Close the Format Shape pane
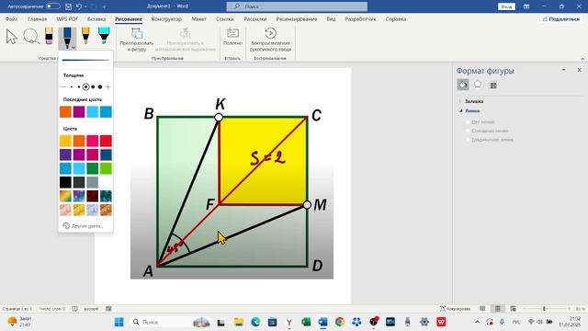The height and width of the screenshot is (331, 588). click(579, 70)
